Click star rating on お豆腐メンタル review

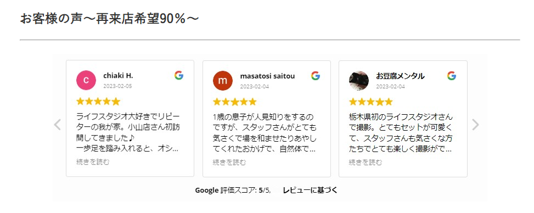[x=371, y=102]
